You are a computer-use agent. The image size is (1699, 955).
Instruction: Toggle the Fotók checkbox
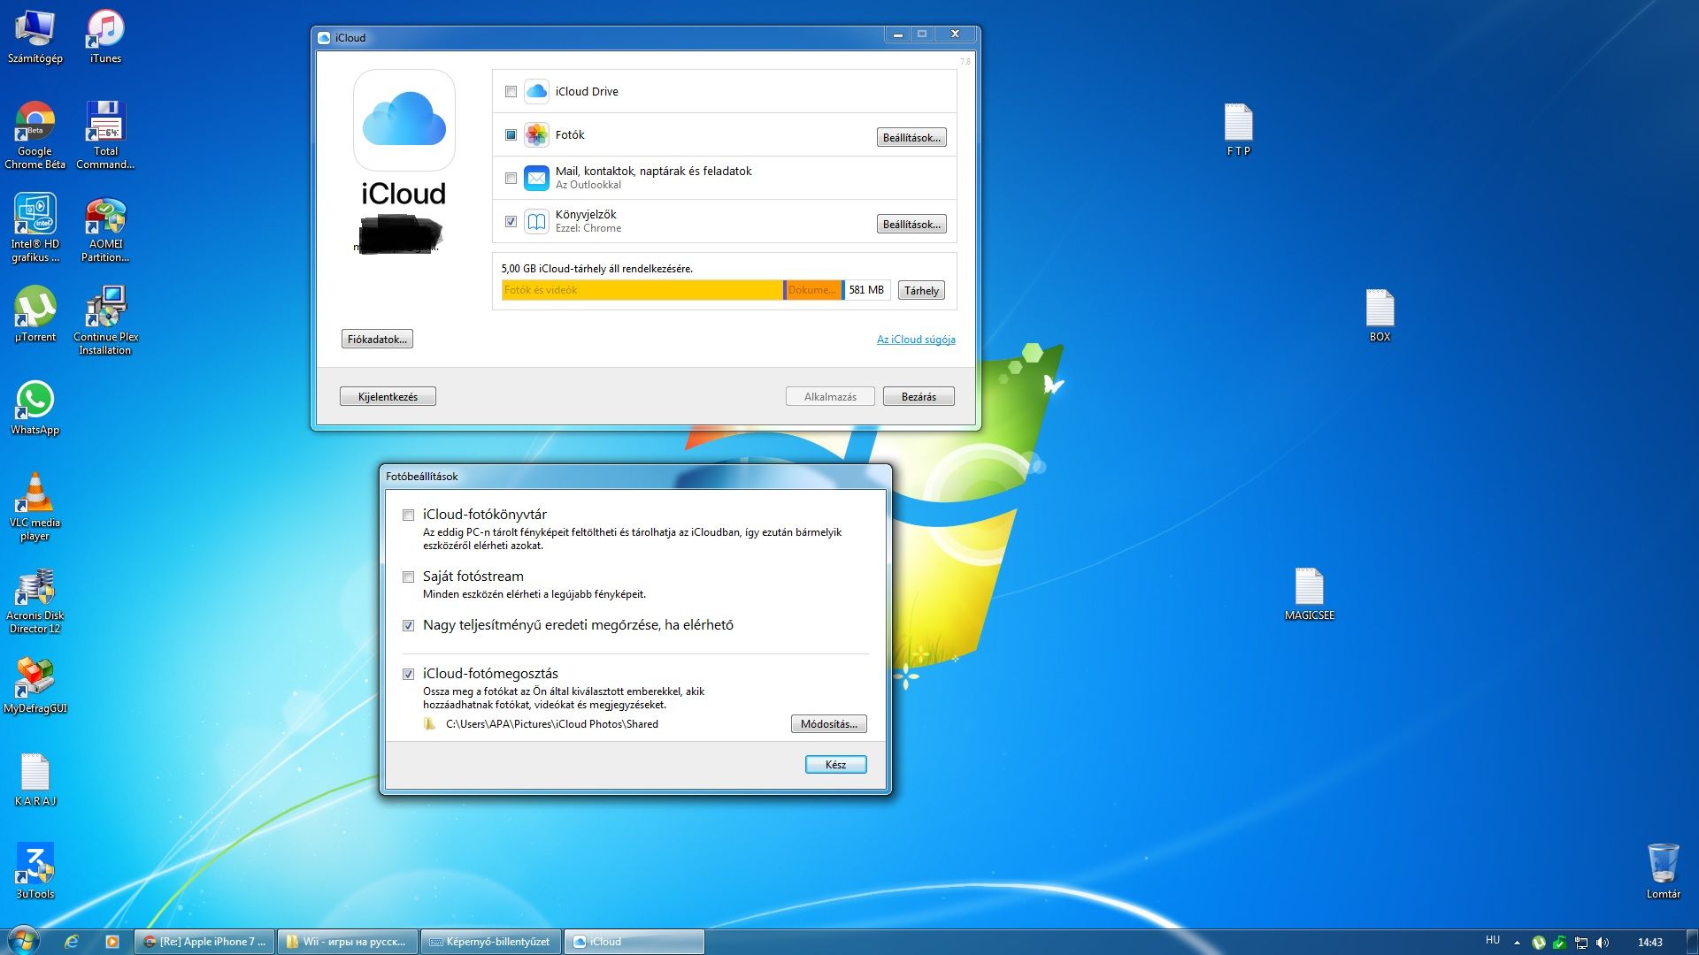coord(511,134)
